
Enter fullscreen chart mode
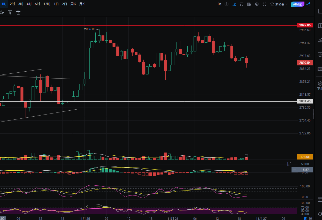tap(264, 4)
